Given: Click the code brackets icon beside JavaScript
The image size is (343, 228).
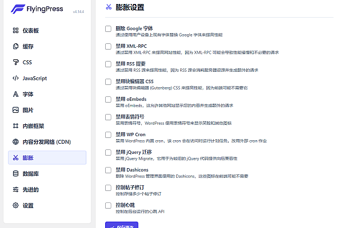Looking at the screenshot, I should (15, 78).
